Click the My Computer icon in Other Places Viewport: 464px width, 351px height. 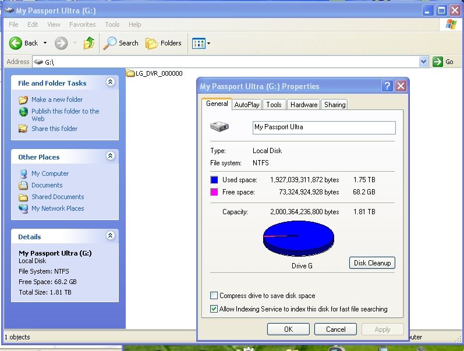pyautogui.click(x=23, y=173)
